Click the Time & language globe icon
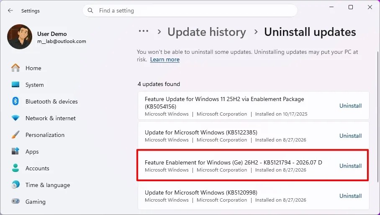 pos(15,185)
